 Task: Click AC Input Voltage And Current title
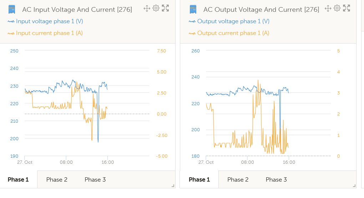click(77, 10)
